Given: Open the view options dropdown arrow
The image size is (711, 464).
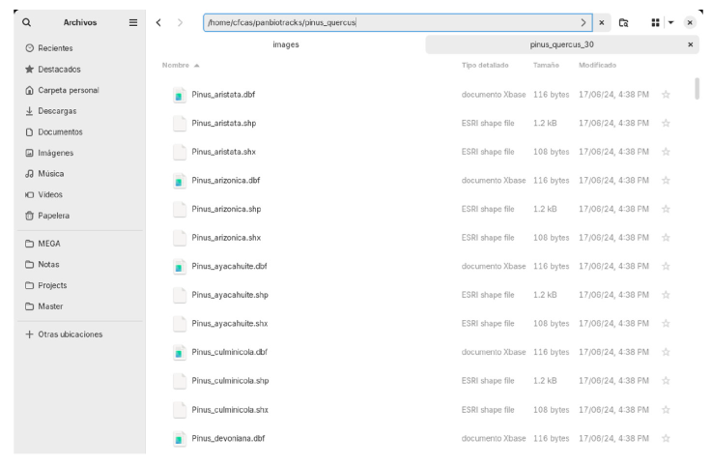Looking at the screenshot, I should coord(671,22).
